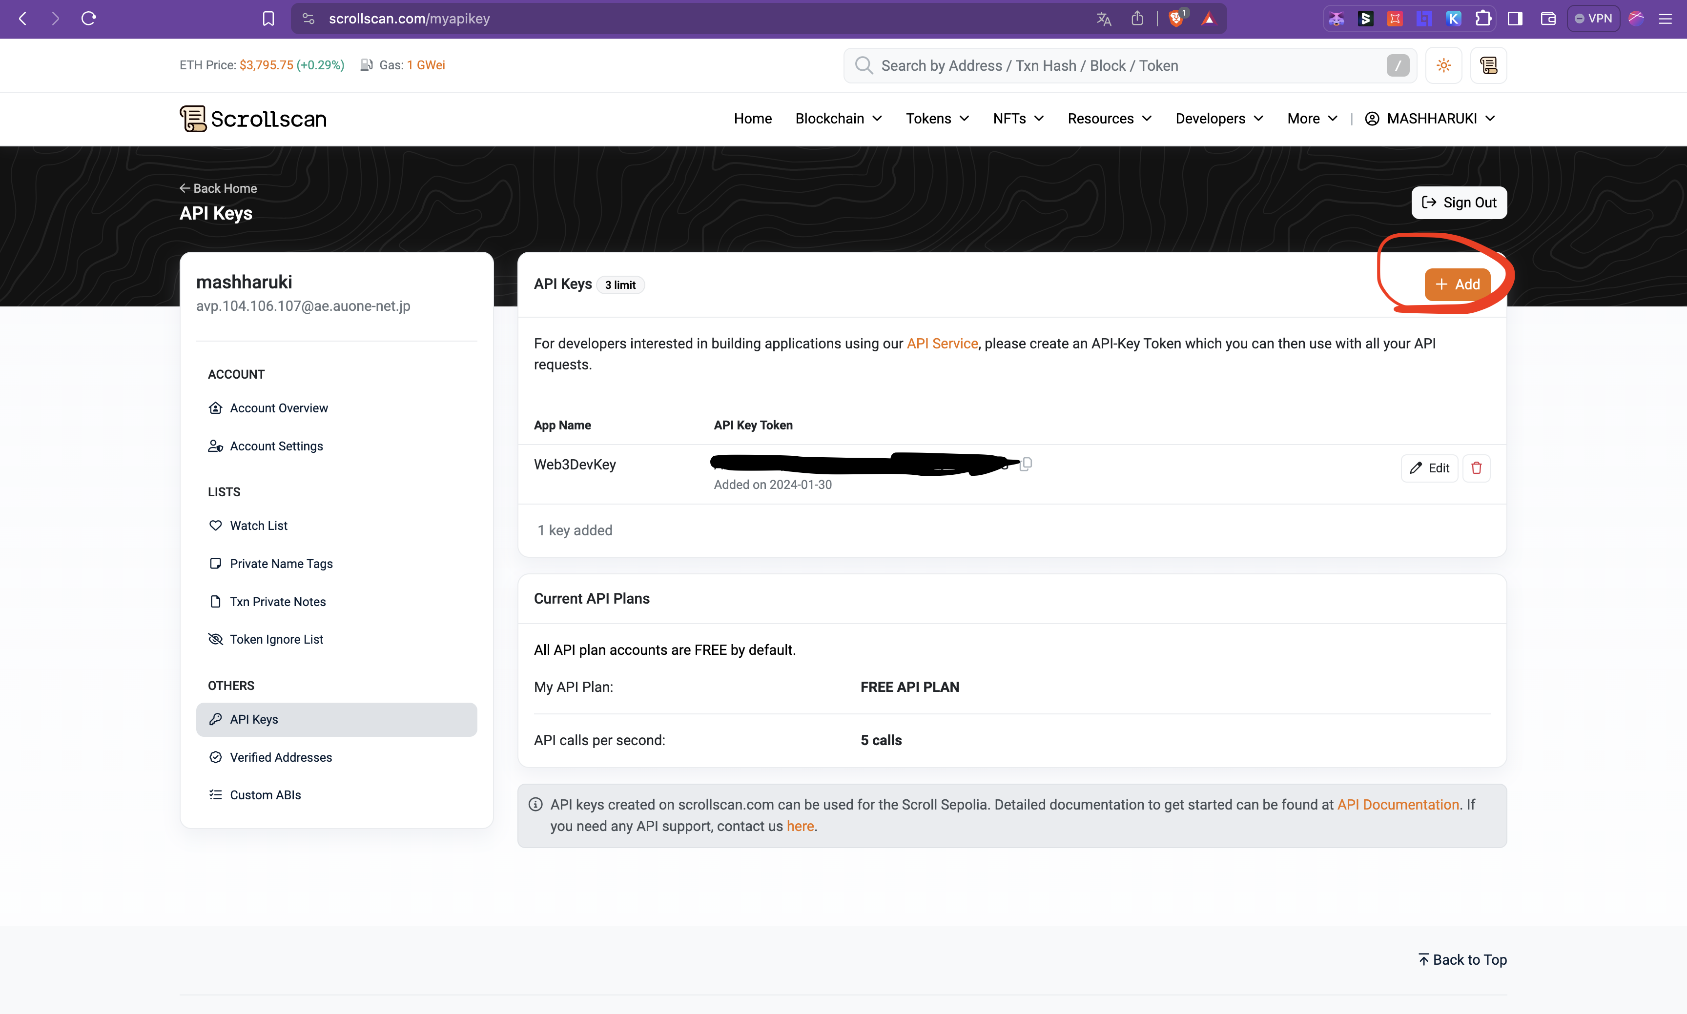Toggle the browser sidebar panel icon

[1515, 19]
